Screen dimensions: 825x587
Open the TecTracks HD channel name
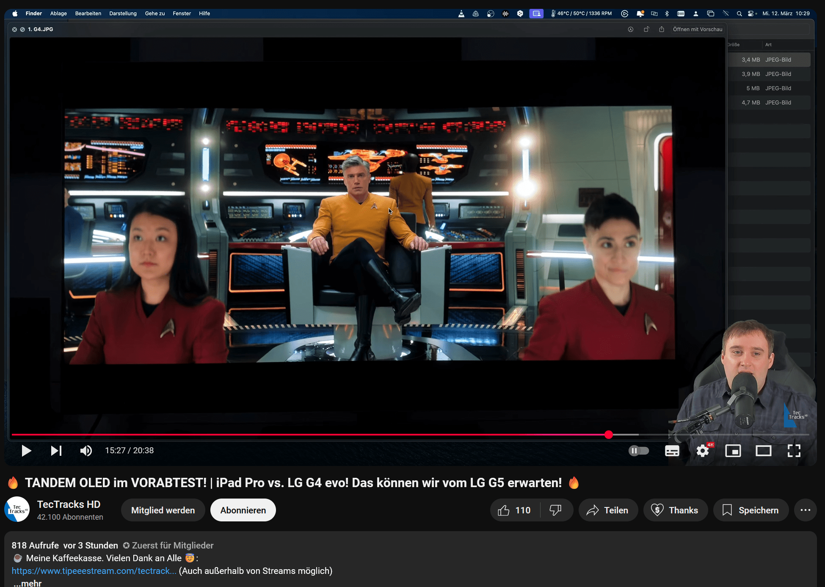(69, 504)
